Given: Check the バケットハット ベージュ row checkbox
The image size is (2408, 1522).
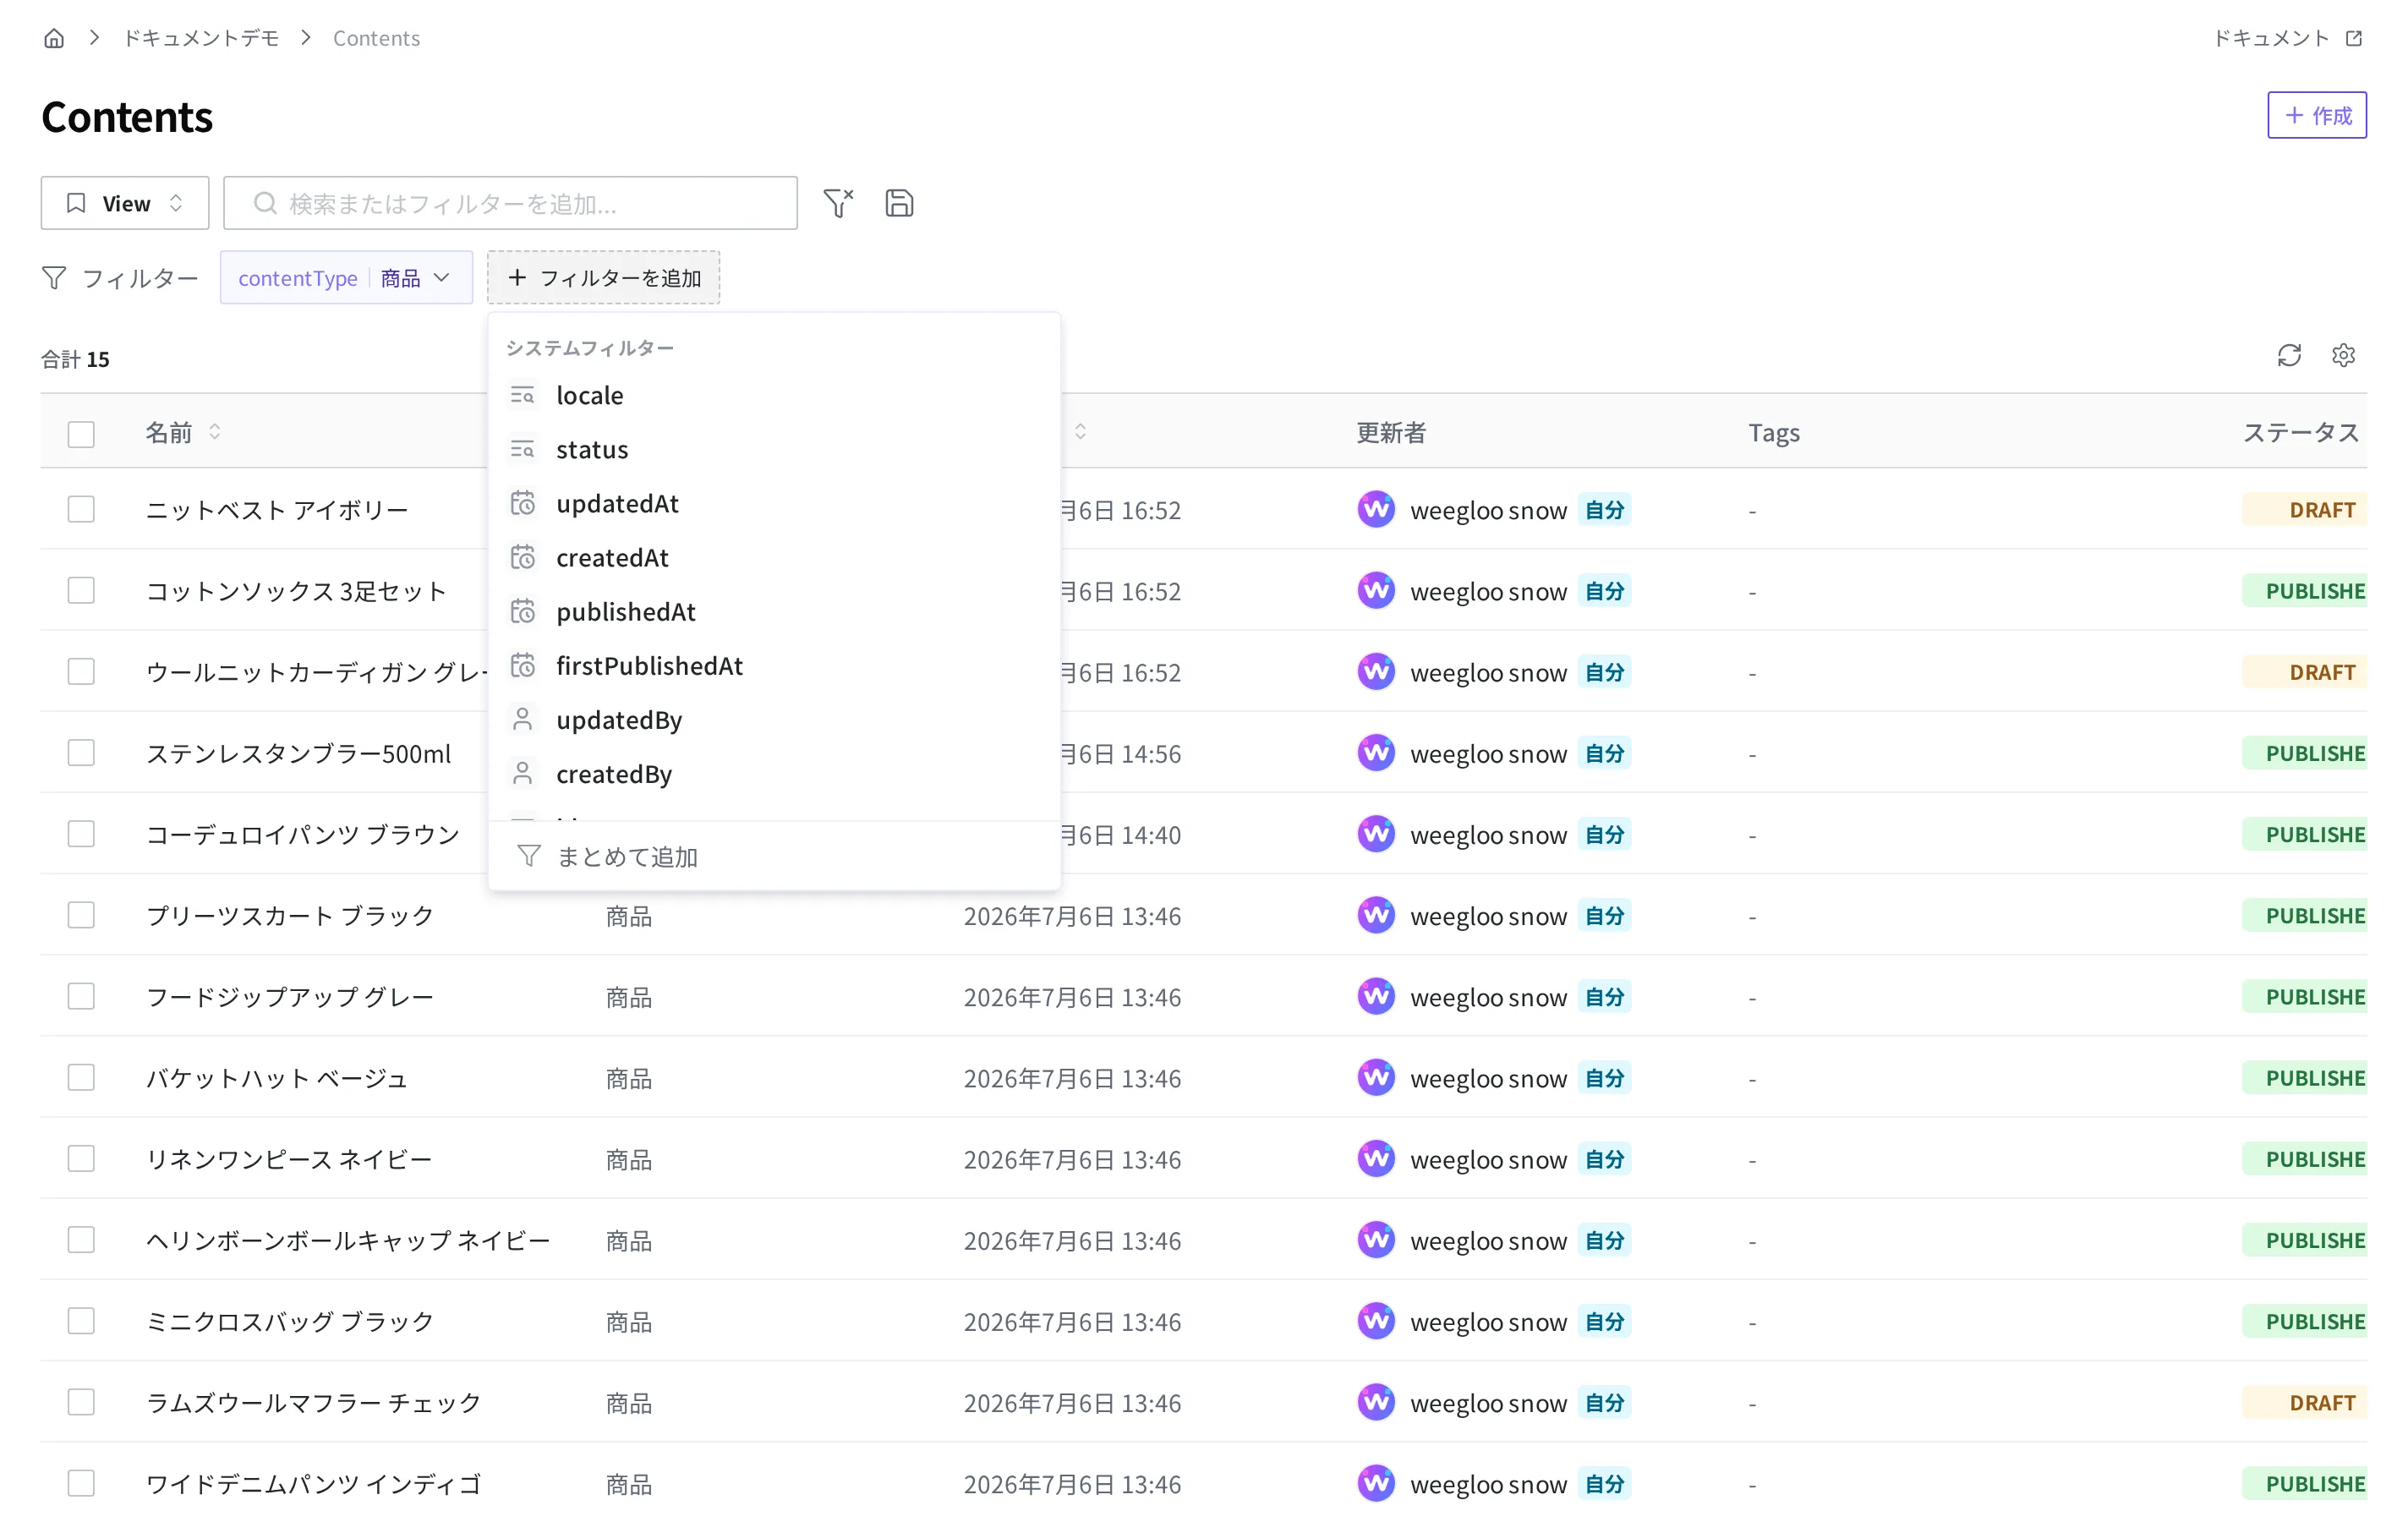Looking at the screenshot, I should 81,1077.
